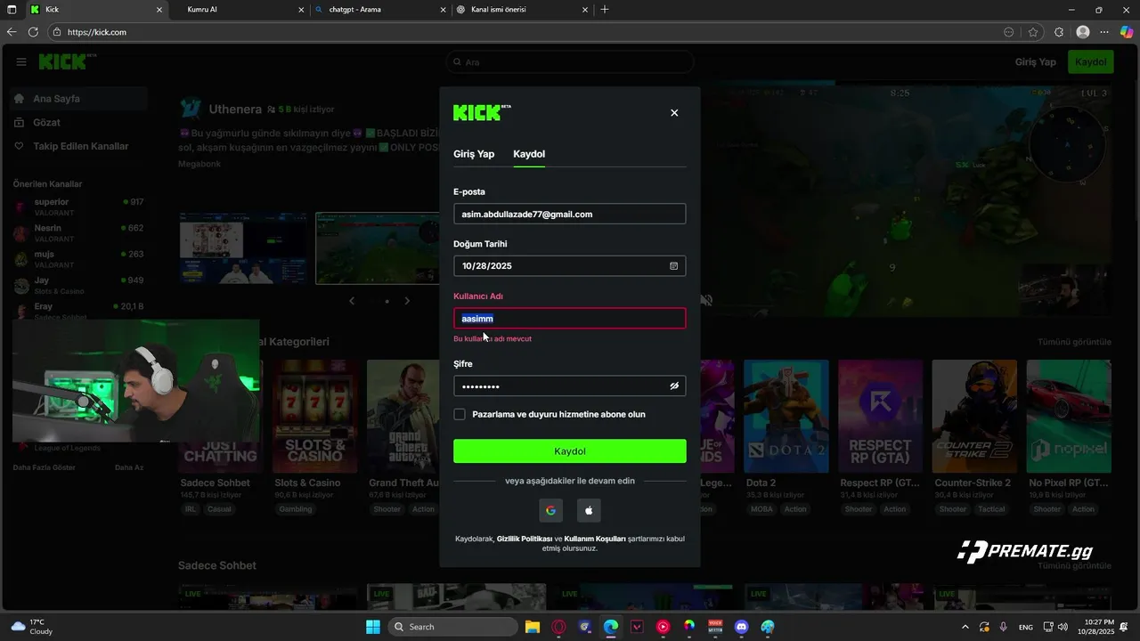The image size is (1140, 641).
Task: Close the Kick signup dialog
Action: click(x=674, y=113)
